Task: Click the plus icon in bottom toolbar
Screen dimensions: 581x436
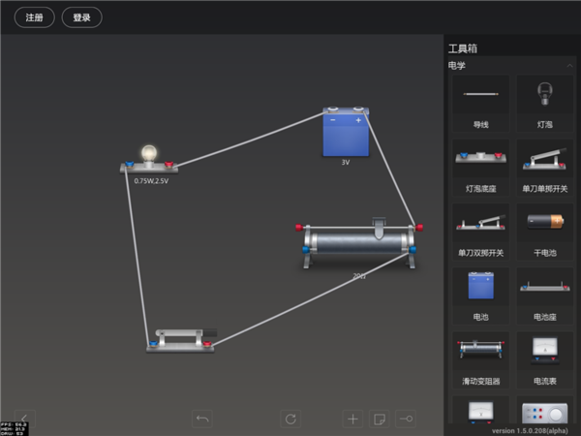Action: (352, 419)
